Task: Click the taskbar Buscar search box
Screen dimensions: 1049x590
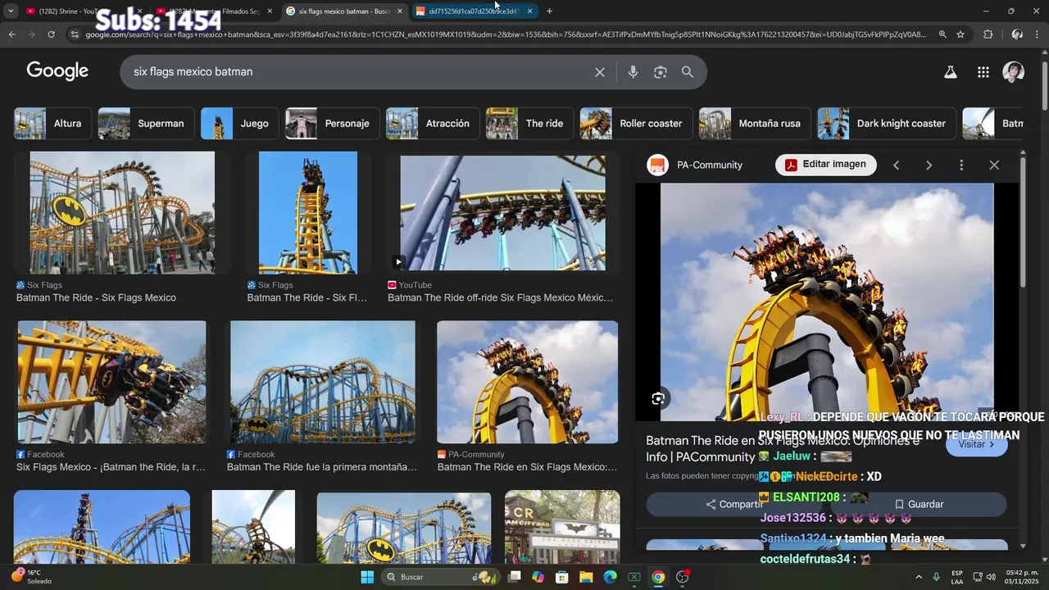Action: 440,577
